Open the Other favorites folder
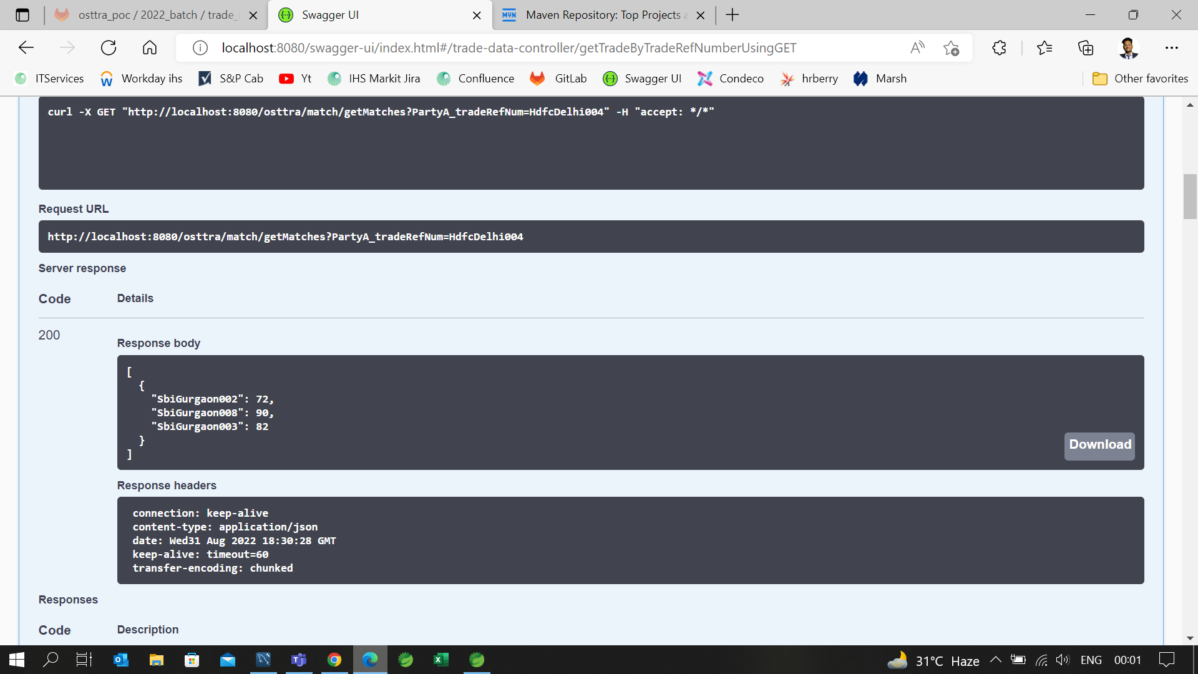This screenshot has height=674, width=1198. (x=1140, y=79)
